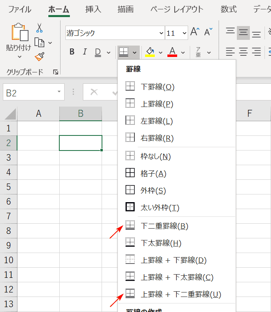Choose 右罫線(R) right border
The image size is (271, 312).
177,138
